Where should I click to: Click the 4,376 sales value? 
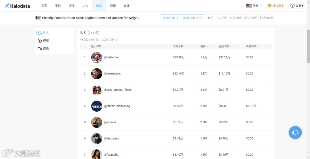pyautogui.click(x=204, y=74)
